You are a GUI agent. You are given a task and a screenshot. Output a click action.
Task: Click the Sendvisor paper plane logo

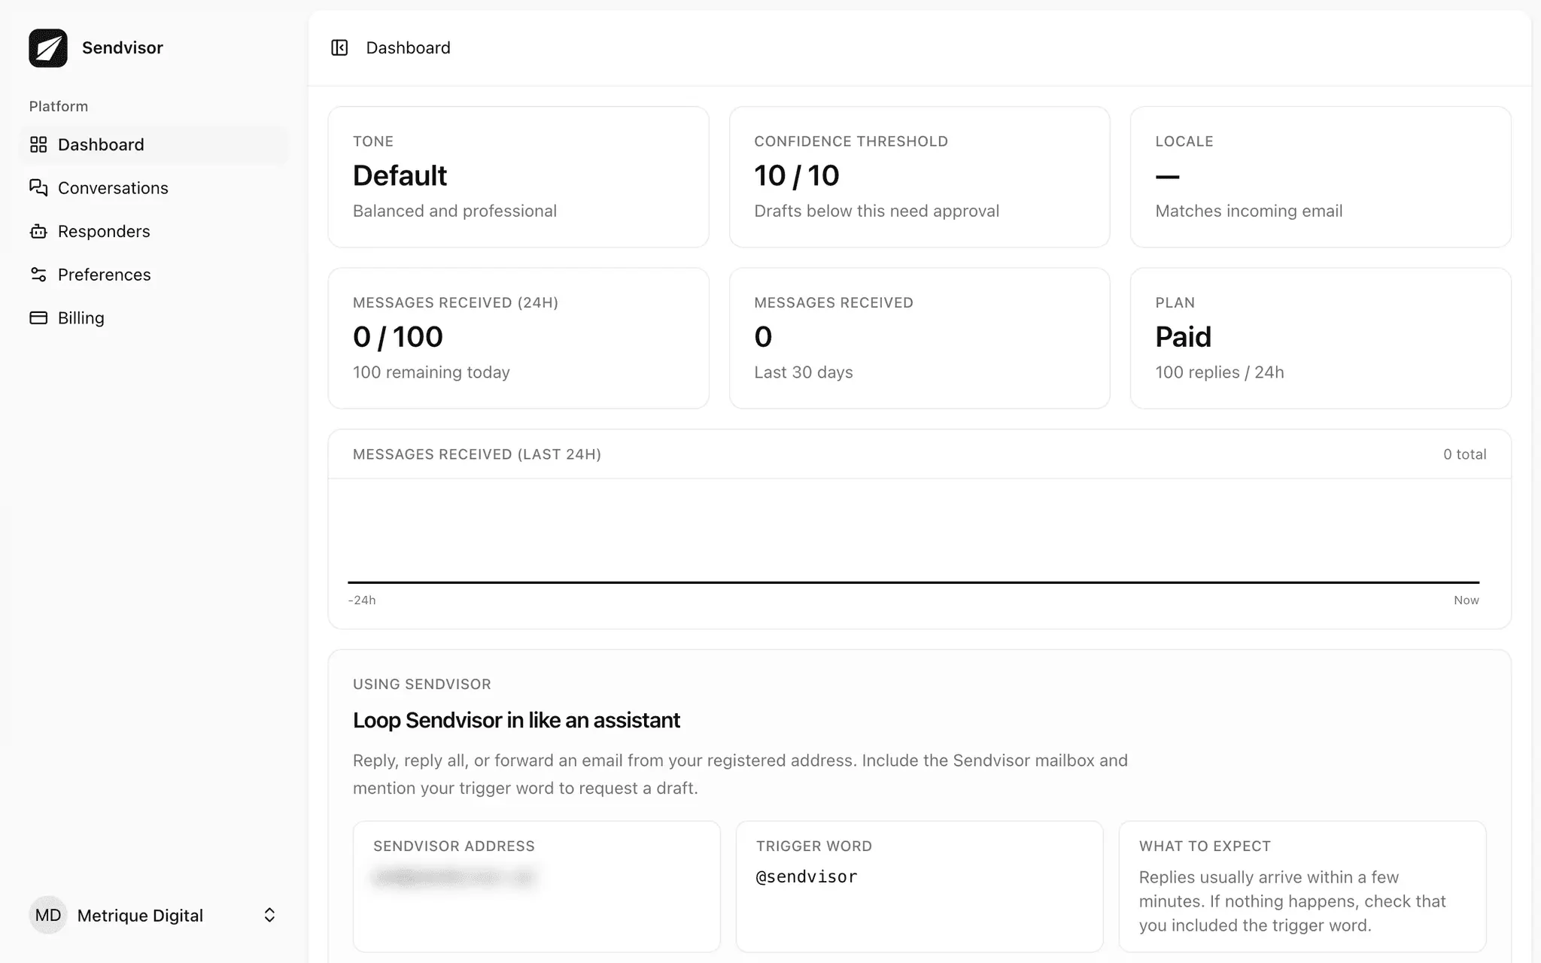pyautogui.click(x=48, y=48)
